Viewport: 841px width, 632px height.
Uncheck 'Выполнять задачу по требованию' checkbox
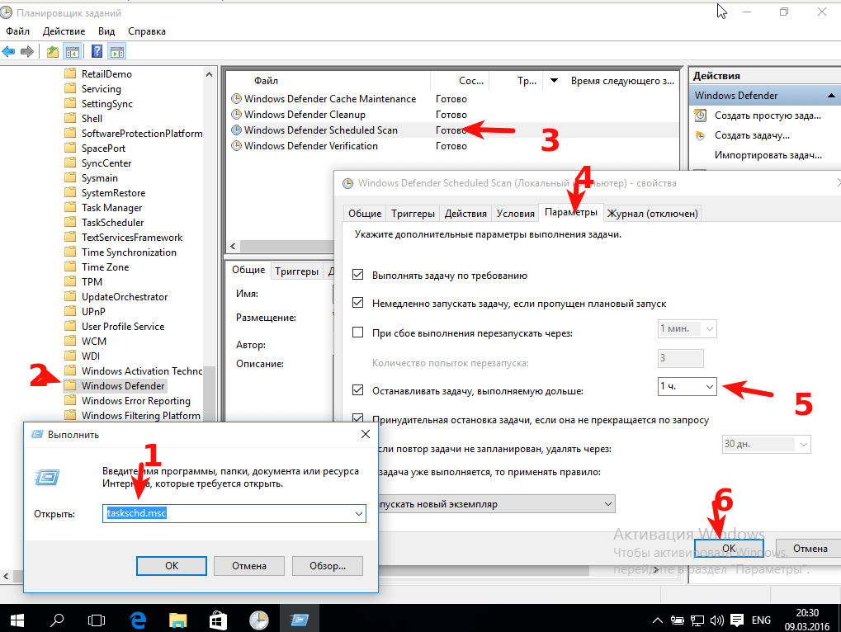pyautogui.click(x=358, y=275)
